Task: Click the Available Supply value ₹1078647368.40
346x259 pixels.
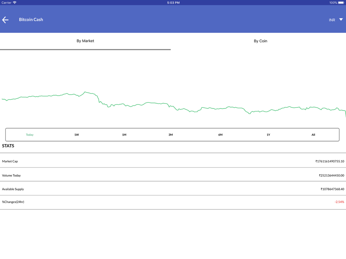Action: pos(332,189)
